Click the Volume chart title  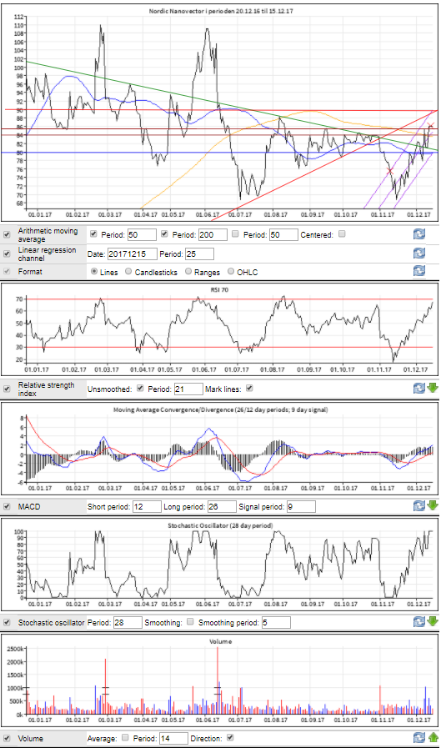pos(220,641)
